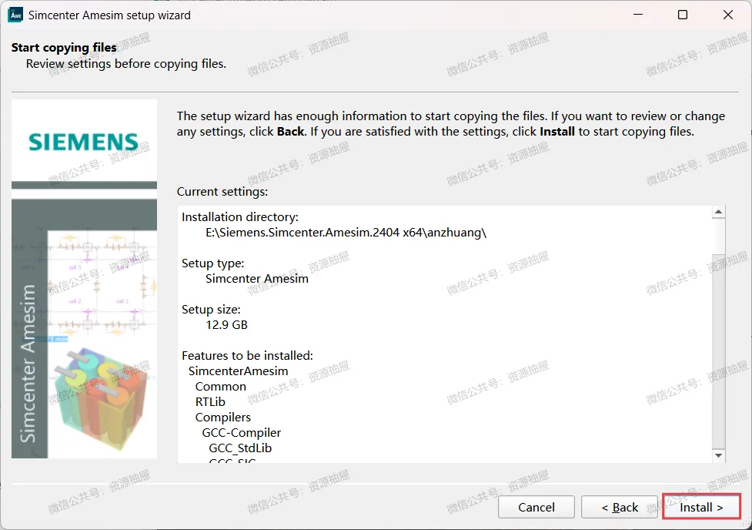Click the SIEMENS logo banner
The height and width of the screenshot is (530, 752).
[x=84, y=142]
